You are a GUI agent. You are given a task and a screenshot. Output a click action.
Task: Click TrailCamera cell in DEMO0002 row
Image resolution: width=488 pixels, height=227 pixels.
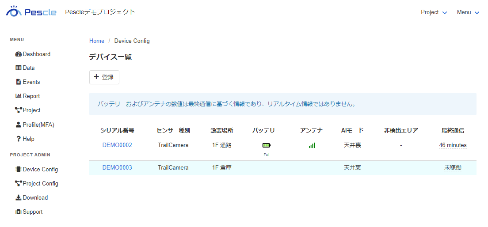click(173, 145)
